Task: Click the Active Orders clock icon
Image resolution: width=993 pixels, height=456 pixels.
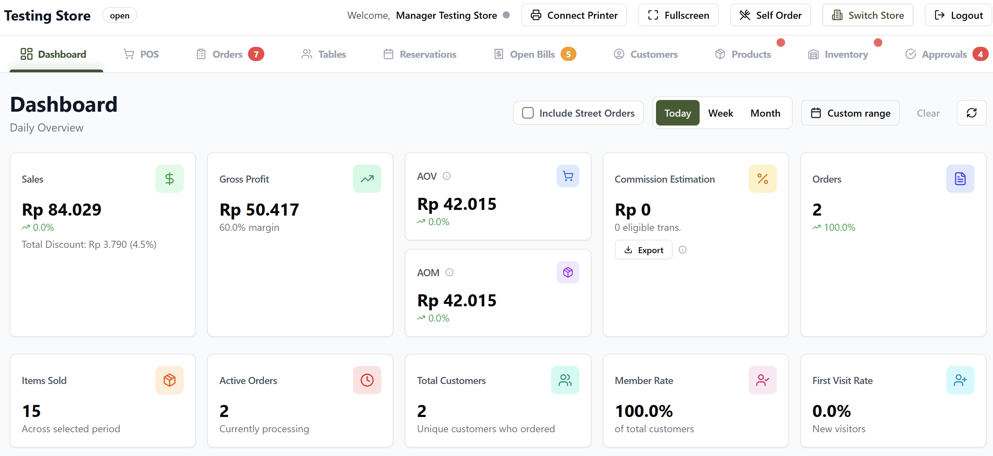Action: tap(366, 380)
